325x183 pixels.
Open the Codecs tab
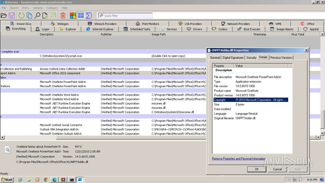(x=220, y=29)
